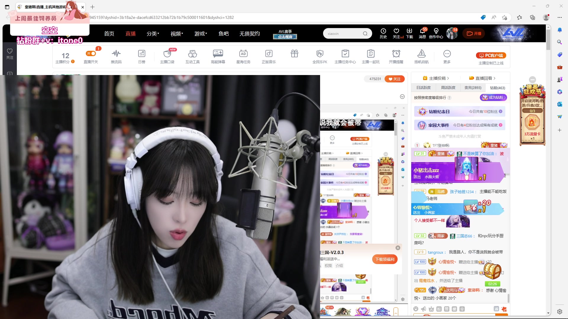Click the AVL赛事 点击观赛 banner

tap(285, 34)
